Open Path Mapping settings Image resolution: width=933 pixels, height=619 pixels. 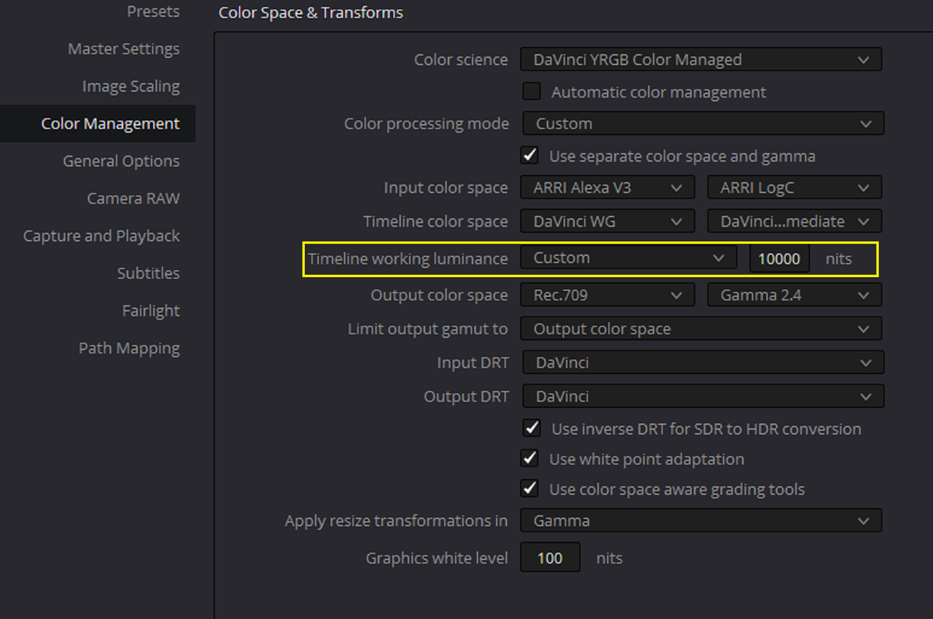tap(129, 348)
